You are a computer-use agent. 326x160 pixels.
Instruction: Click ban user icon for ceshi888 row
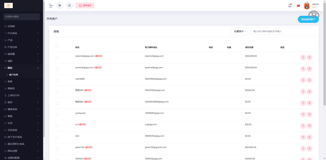(x=303, y=80)
